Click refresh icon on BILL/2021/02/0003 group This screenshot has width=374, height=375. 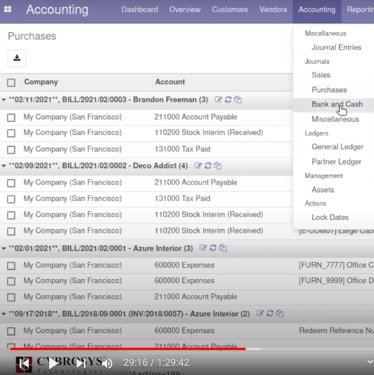click(228, 100)
